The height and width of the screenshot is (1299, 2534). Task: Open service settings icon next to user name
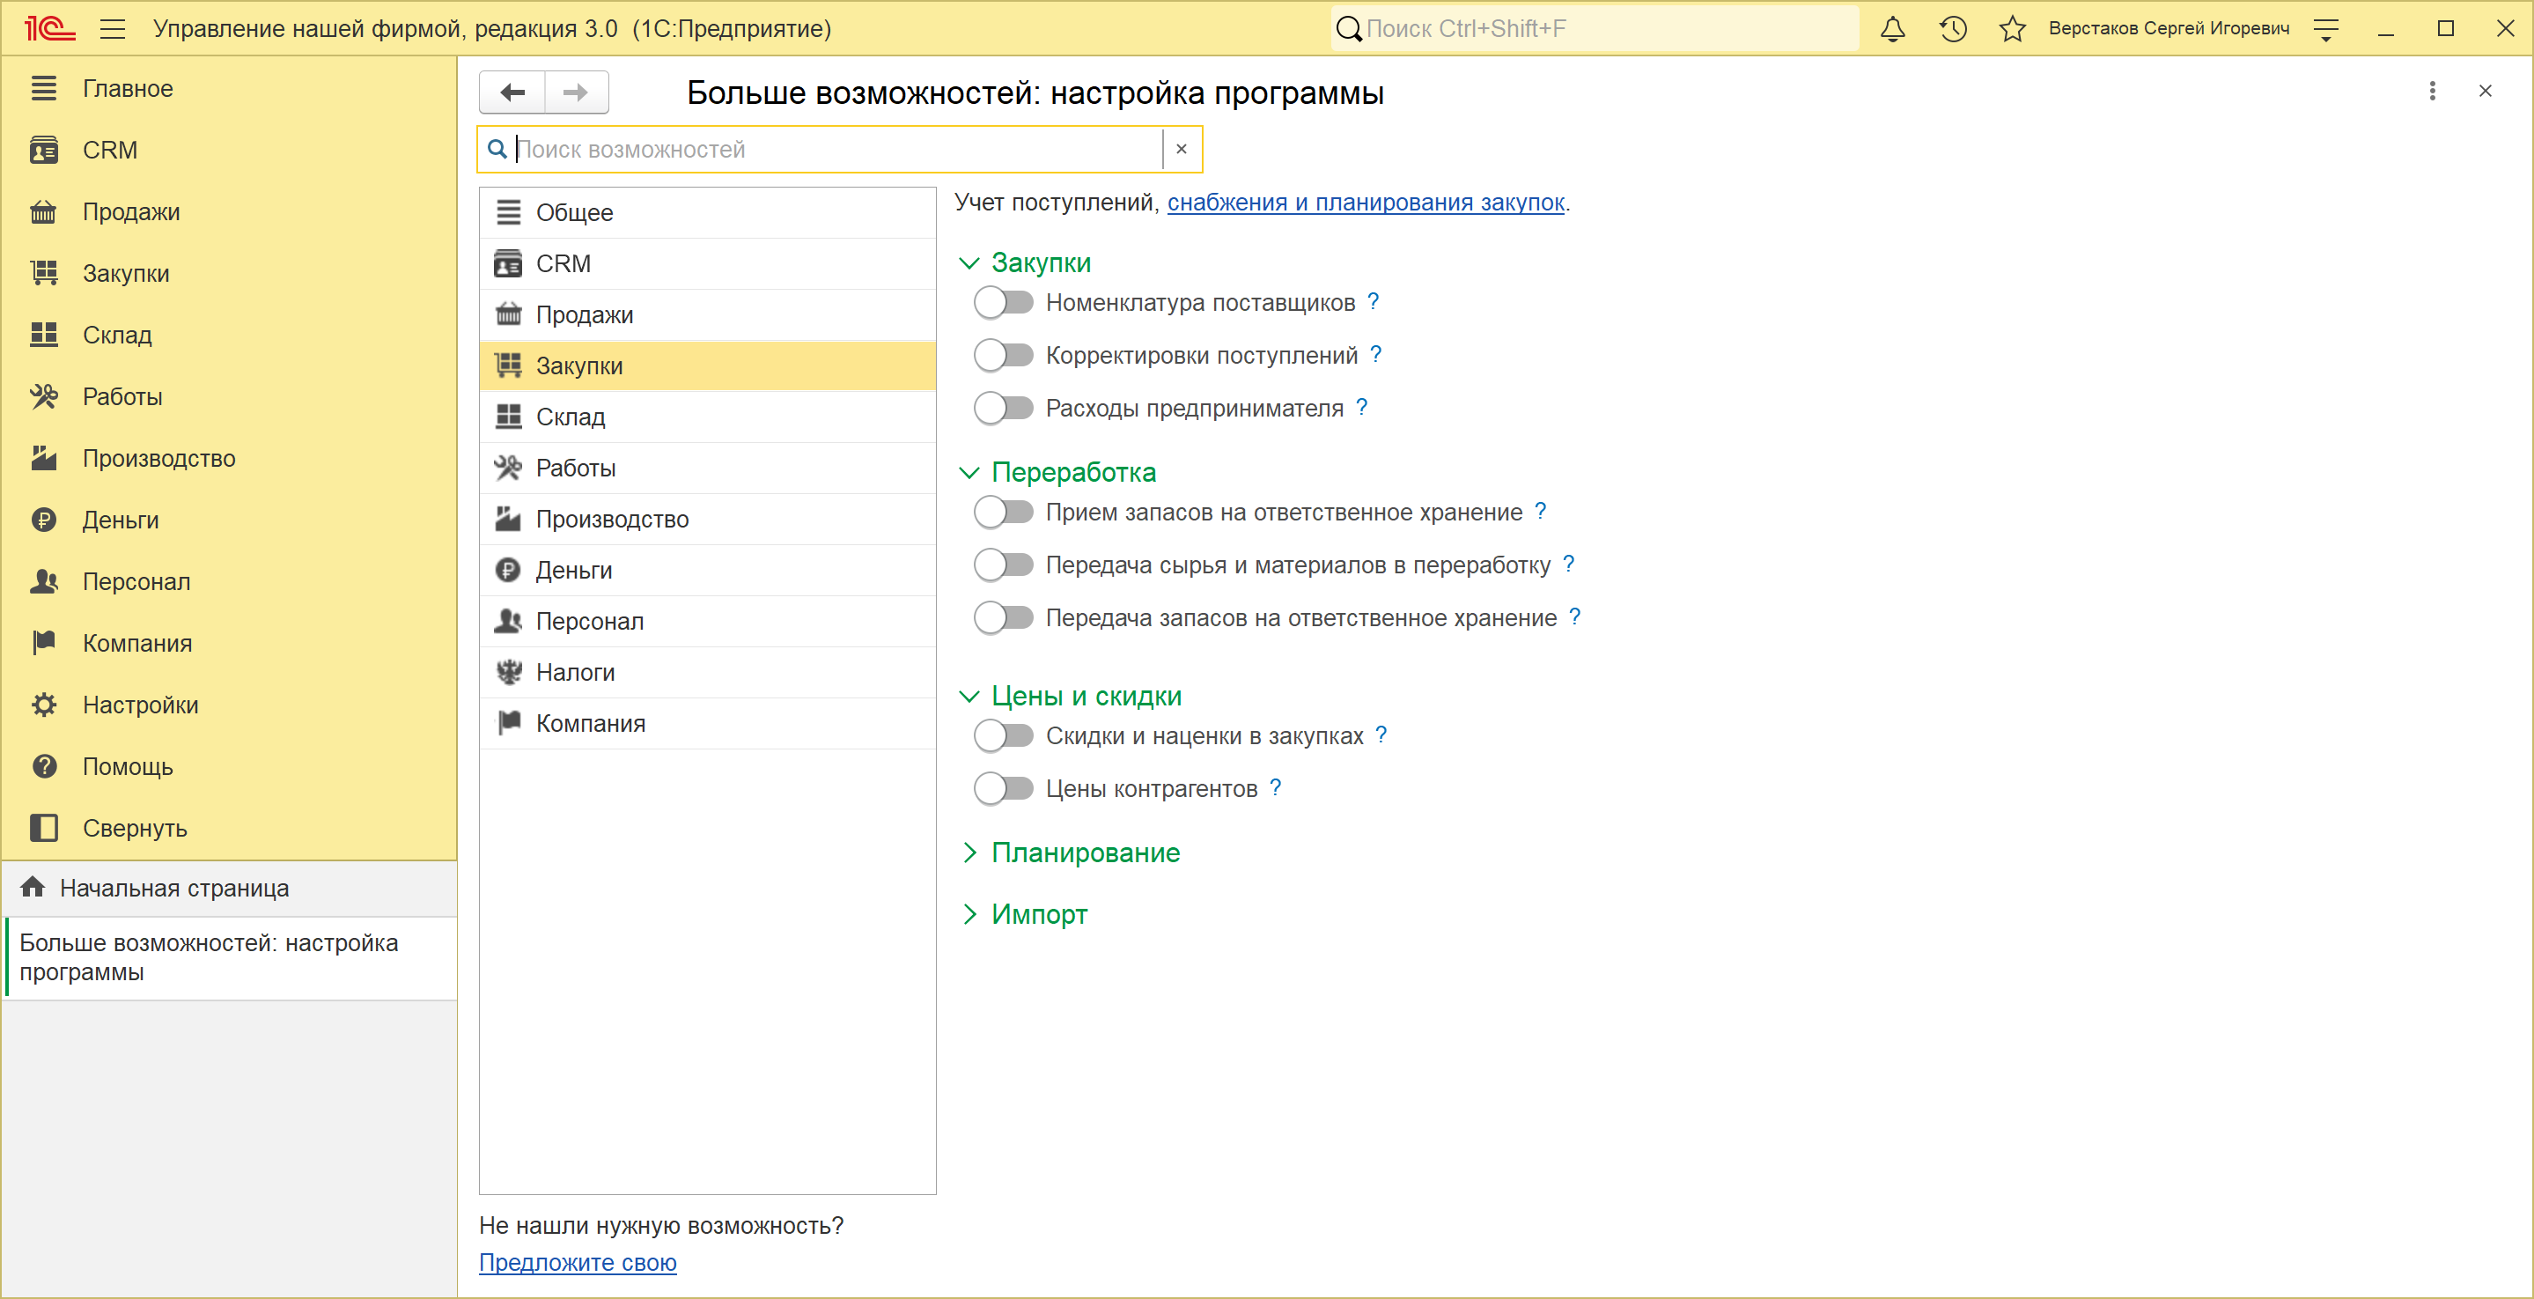pyautogui.click(x=2325, y=30)
